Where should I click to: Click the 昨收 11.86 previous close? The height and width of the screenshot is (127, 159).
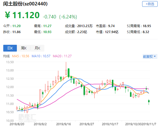(12, 32)
